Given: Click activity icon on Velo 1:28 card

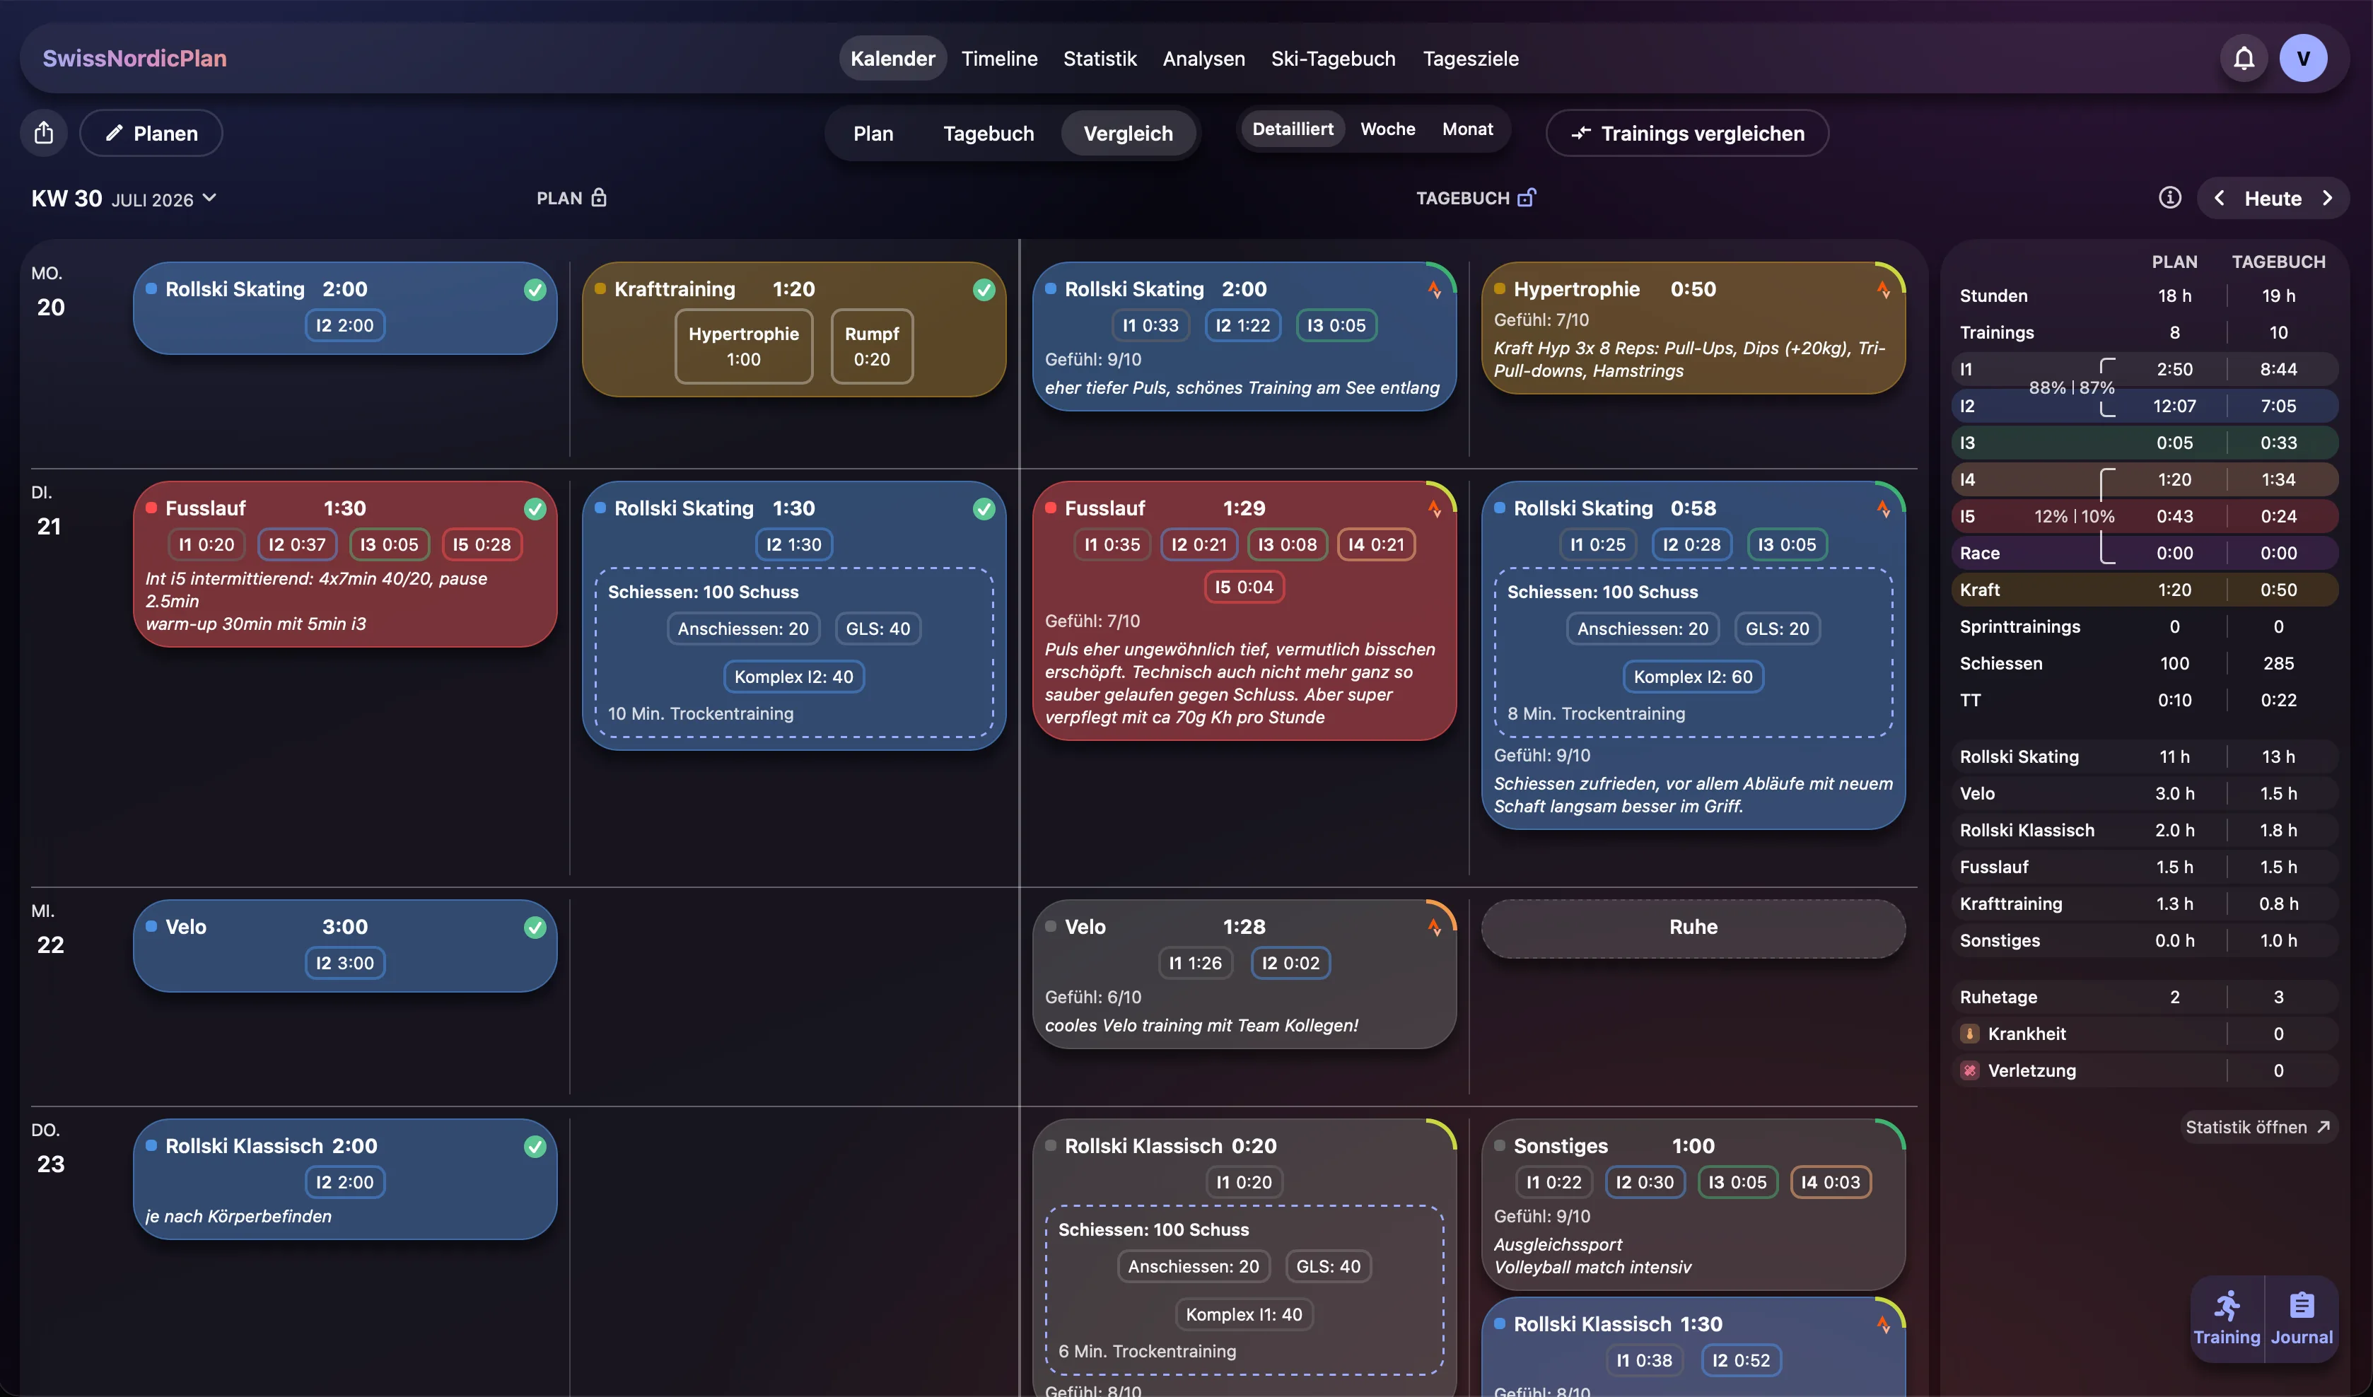Looking at the screenshot, I should coord(1434,928).
